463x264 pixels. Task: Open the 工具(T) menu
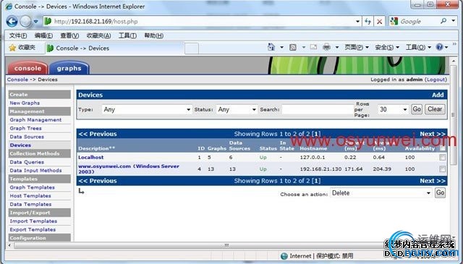(127, 35)
